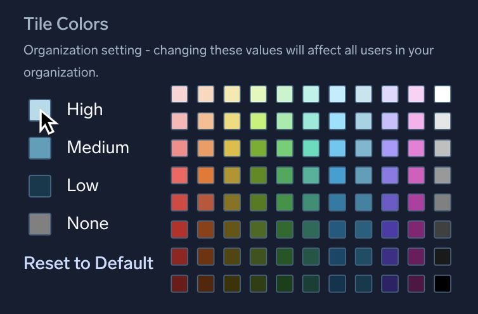
Task: Choose the medium gray swatch in fifth row
Action: (x=442, y=202)
